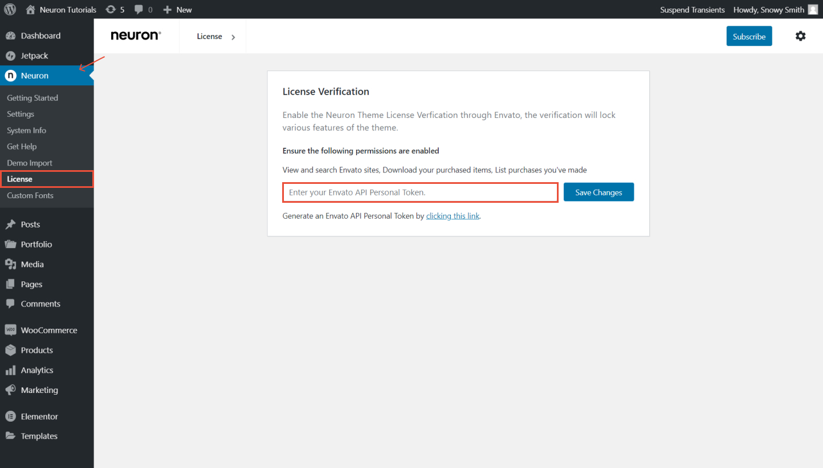
Task: Click the Analytics bar chart icon
Action: (10, 370)
